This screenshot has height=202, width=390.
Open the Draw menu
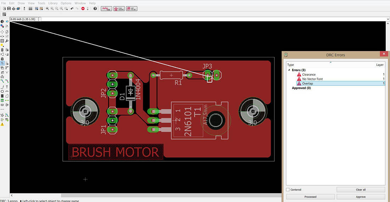pos(21,3)
